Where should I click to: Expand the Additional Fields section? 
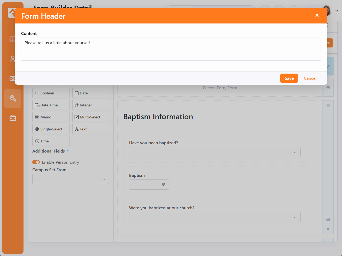coord(51,151)
